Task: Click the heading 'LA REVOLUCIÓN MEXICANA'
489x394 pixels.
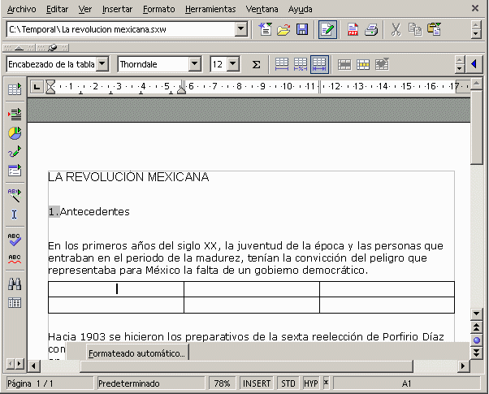Action: 128,177
